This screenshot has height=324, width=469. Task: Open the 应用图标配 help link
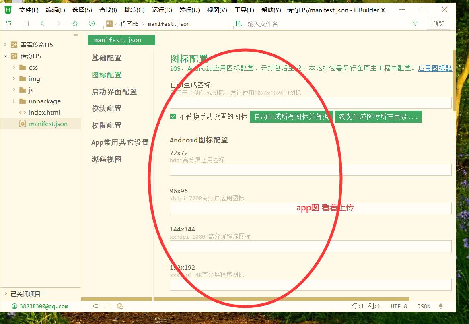[x=435, y=68]
